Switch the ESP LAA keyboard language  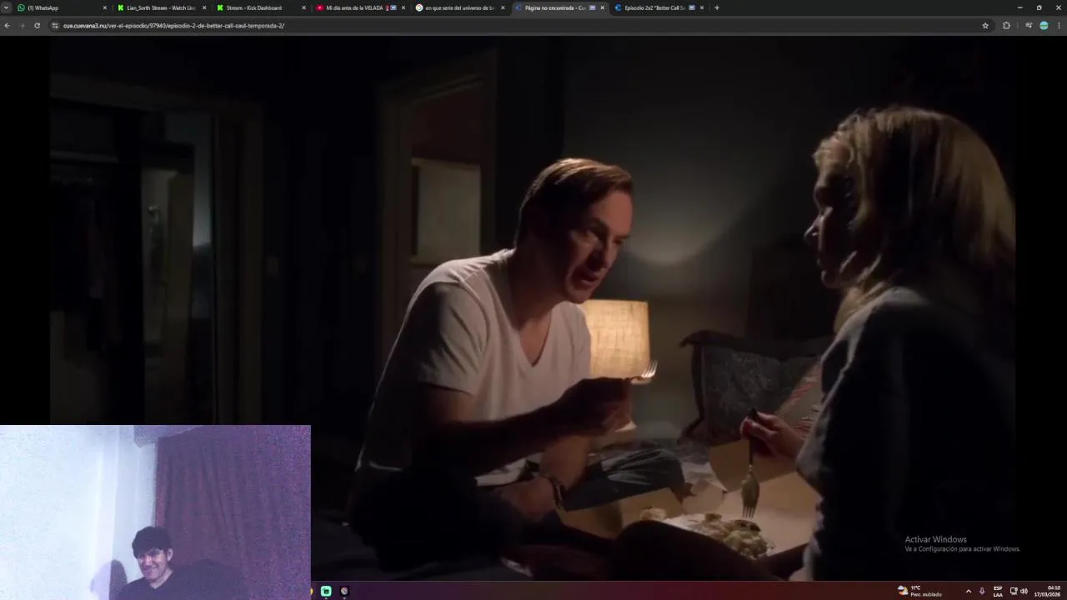point(998,591)
